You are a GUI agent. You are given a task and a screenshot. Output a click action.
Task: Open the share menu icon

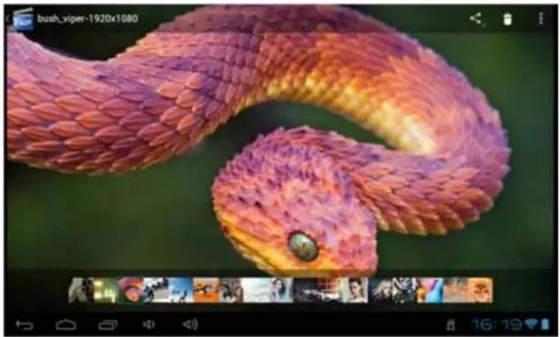(476, 19)
